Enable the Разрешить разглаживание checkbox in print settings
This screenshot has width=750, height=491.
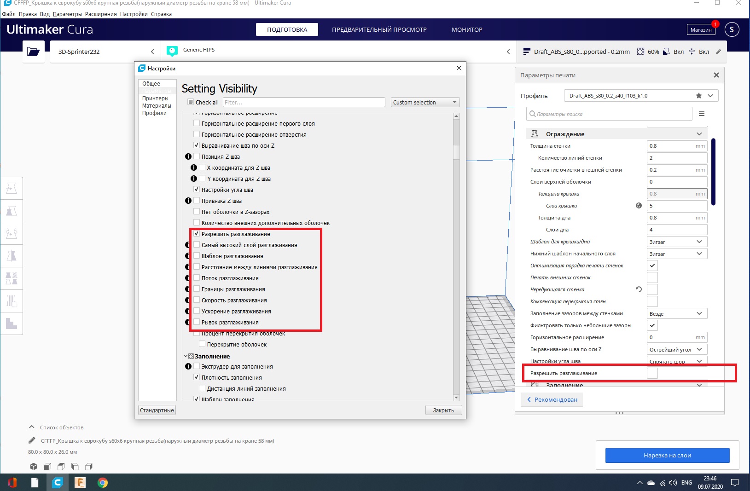[x=652, y=373]
